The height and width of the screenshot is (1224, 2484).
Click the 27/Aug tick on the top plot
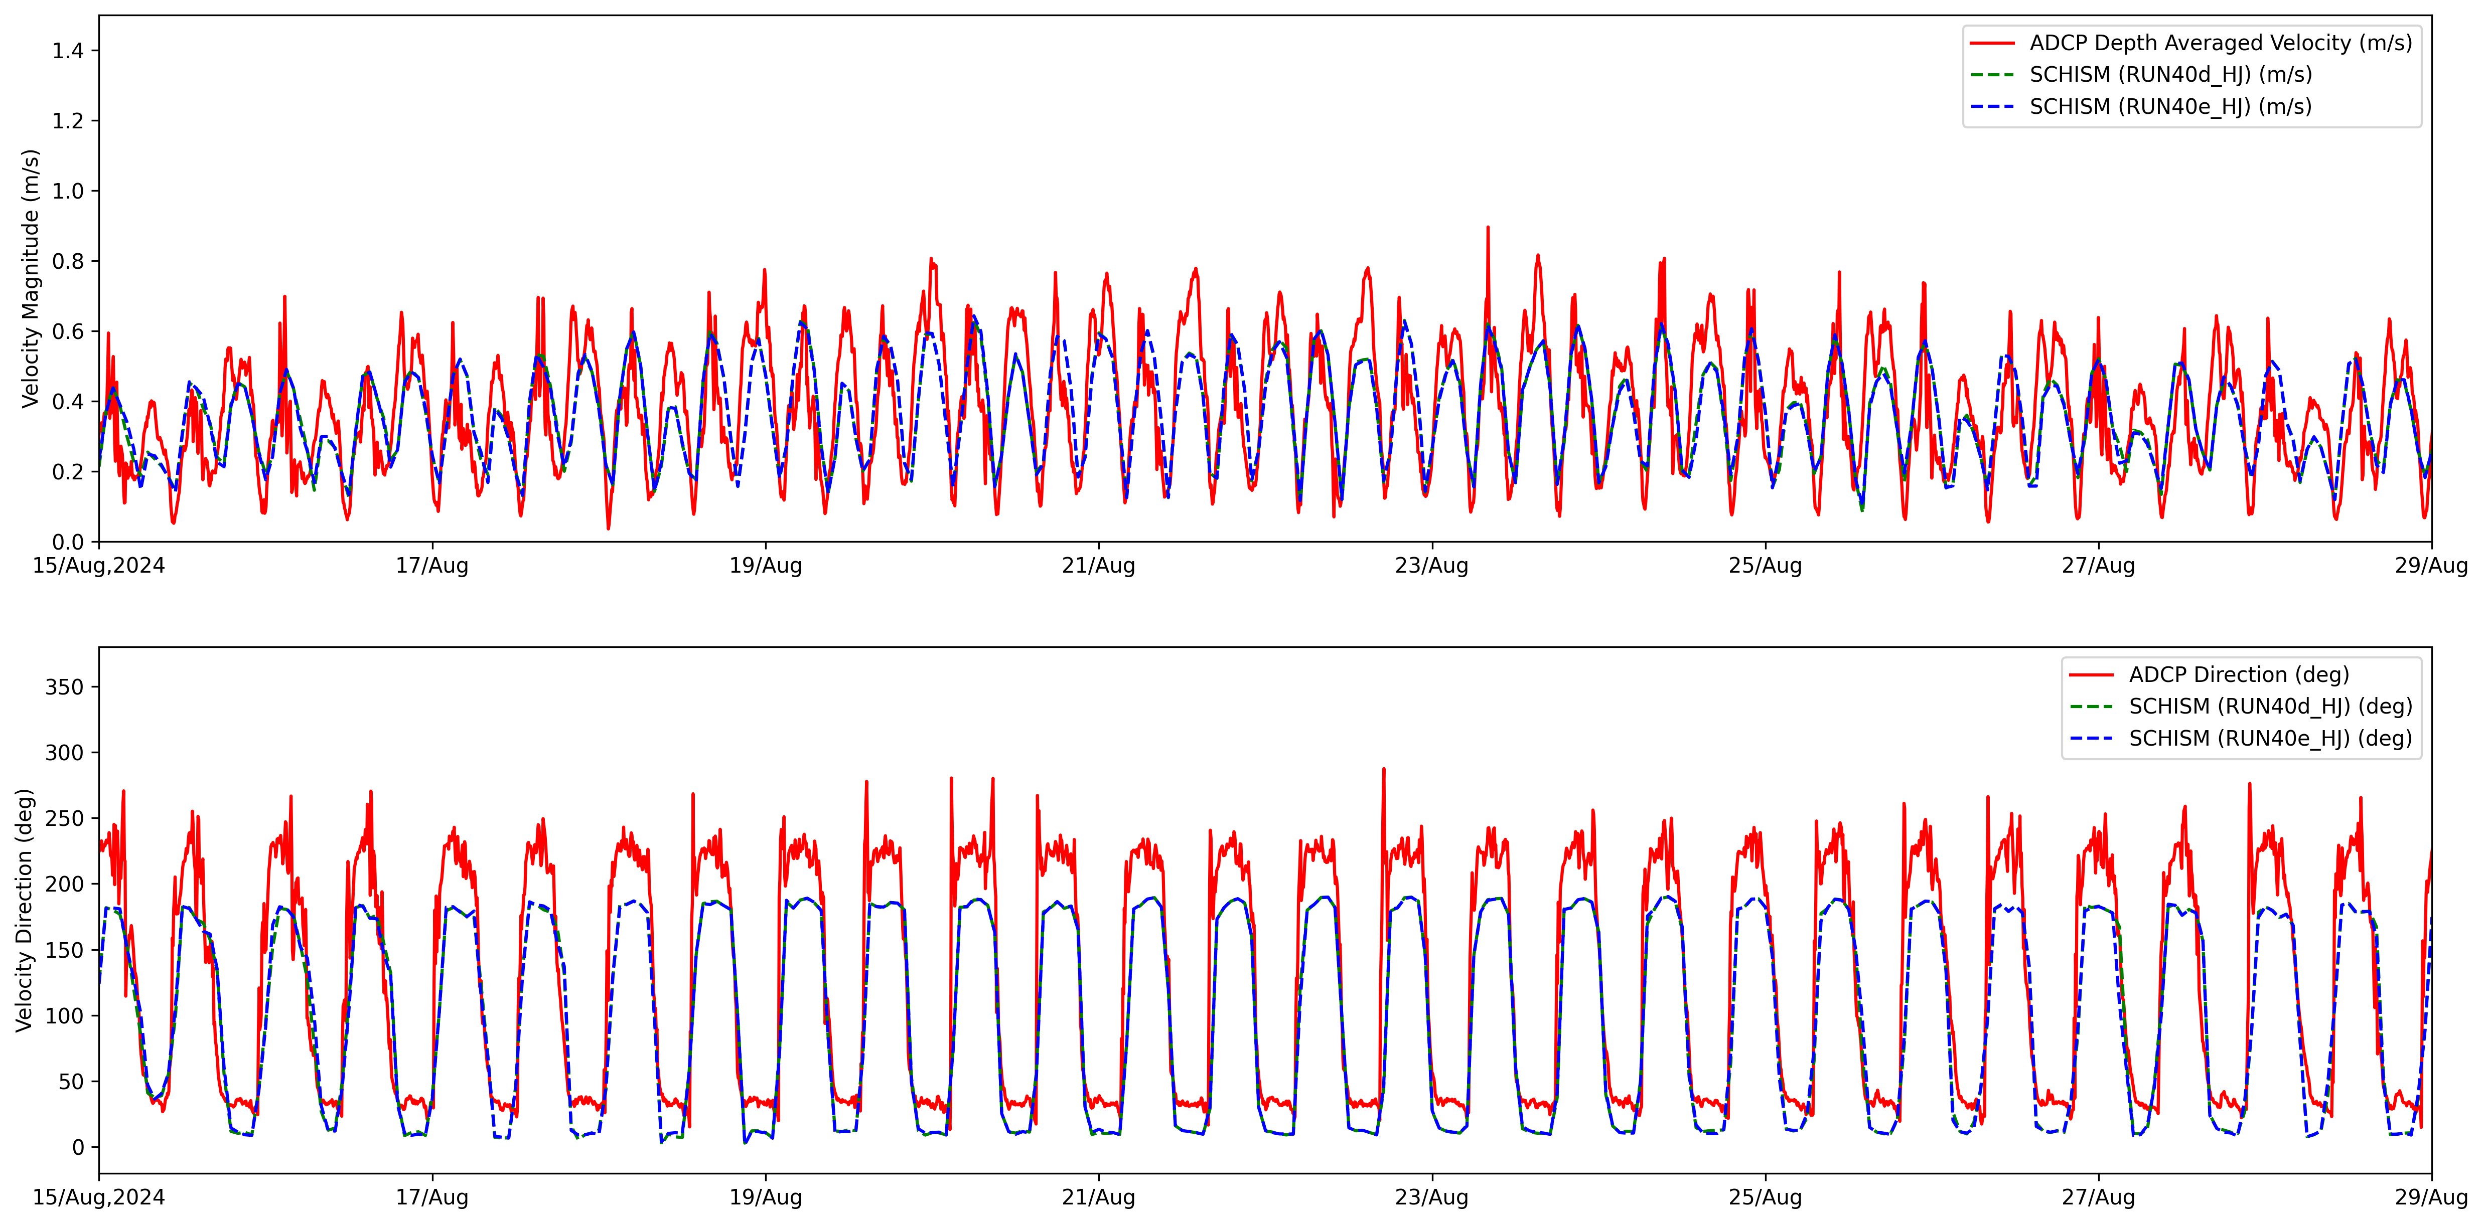click(x=2098, y=566)
